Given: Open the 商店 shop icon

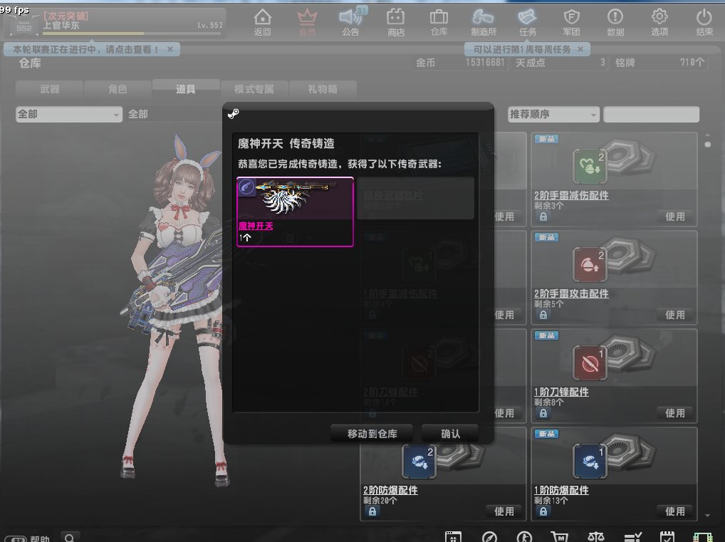Looking at the screenshot, I should 396,22.
